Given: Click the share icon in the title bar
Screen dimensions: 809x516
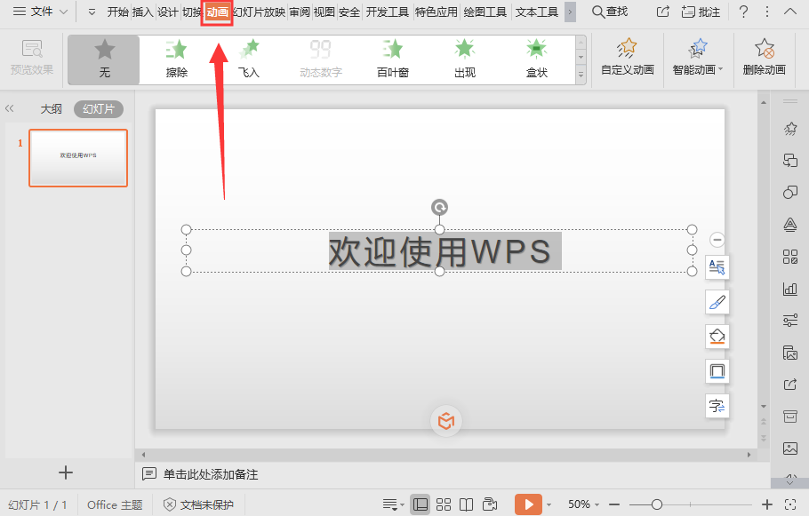Looking at the screenshot, I should click(x=663, y=12).
